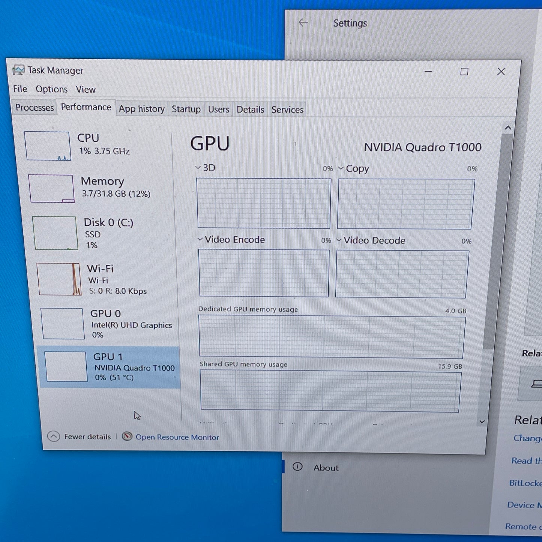
Task: Go back using the Settings back arrow
Action: pos(303,23)
